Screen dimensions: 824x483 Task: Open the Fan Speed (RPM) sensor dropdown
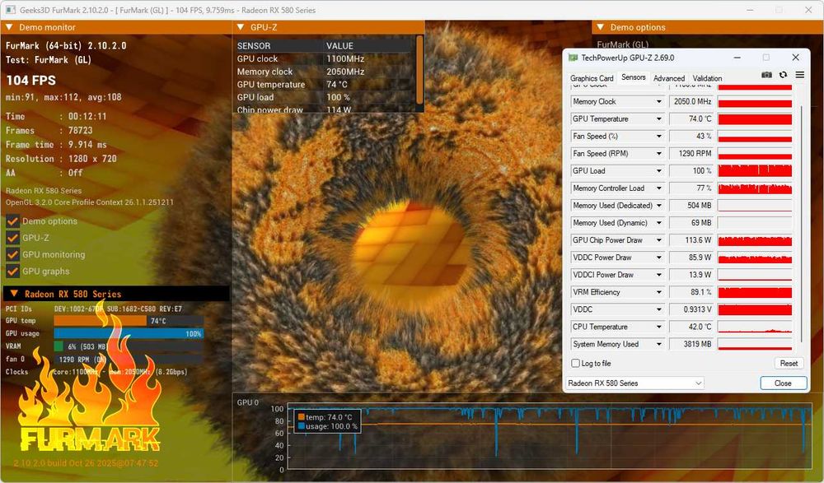[x=658, y=153]
